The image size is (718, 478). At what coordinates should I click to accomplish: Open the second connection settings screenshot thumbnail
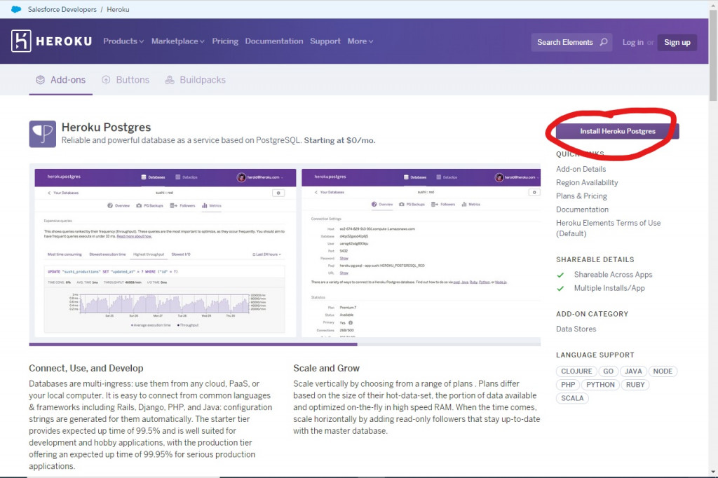point(421,253)
